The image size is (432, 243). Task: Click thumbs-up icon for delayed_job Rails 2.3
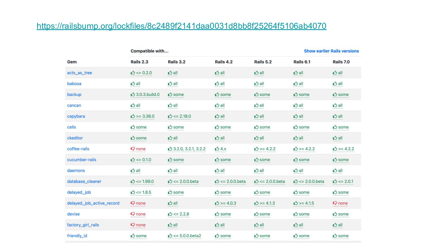[133, 192]
